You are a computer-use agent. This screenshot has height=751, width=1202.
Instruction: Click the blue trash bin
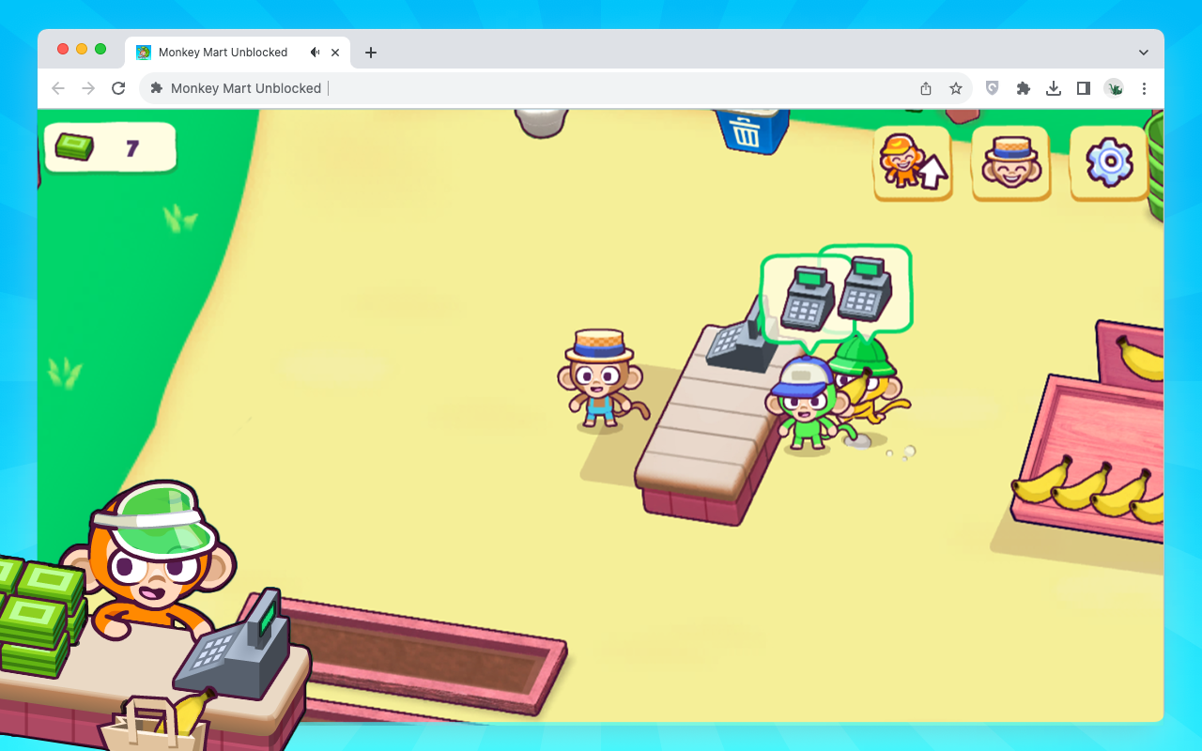tap(751, 130)
